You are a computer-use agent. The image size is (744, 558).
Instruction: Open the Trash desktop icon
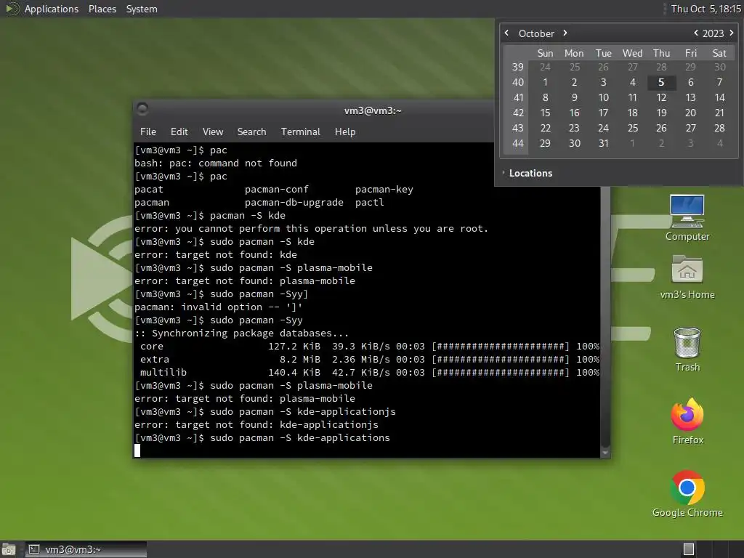(x=687, y=349)
